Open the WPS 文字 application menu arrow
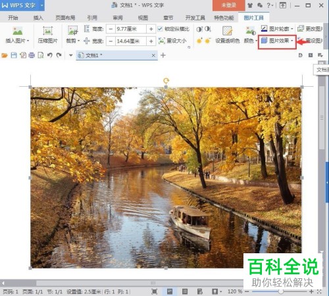This screenshot has height=296, width=329. pos(41,5)
